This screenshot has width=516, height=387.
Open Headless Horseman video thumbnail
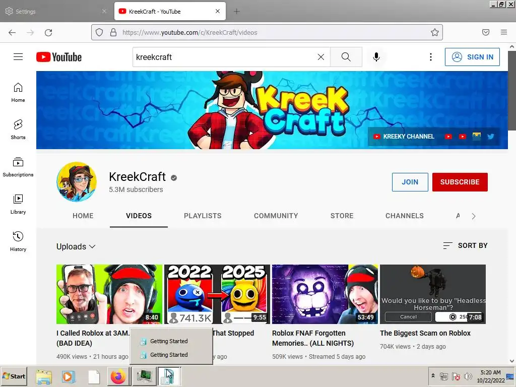coord(433,294)
